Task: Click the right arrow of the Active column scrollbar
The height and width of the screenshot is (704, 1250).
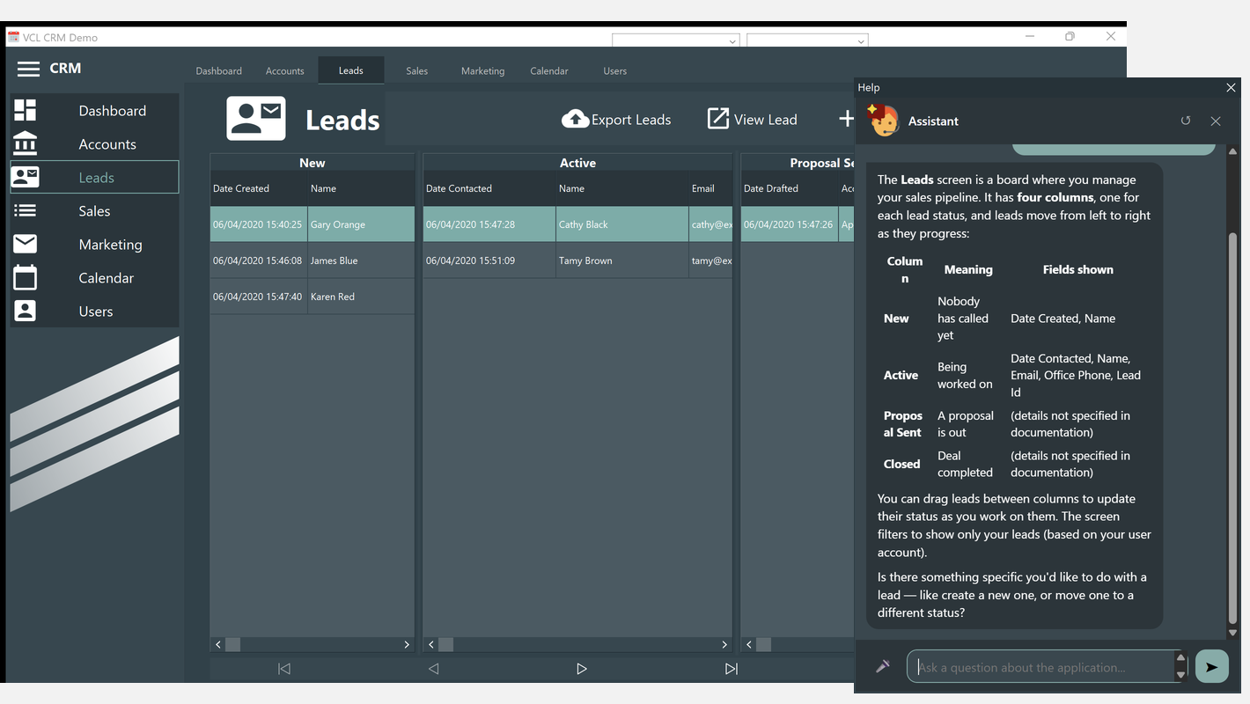Action: pos(724,645)
